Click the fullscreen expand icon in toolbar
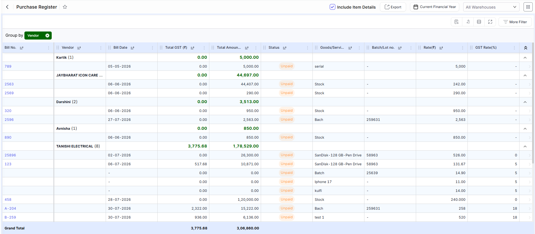535x234 pixels. tap(490, 22)
